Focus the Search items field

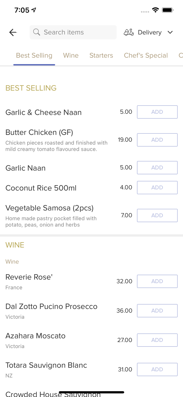77,32
